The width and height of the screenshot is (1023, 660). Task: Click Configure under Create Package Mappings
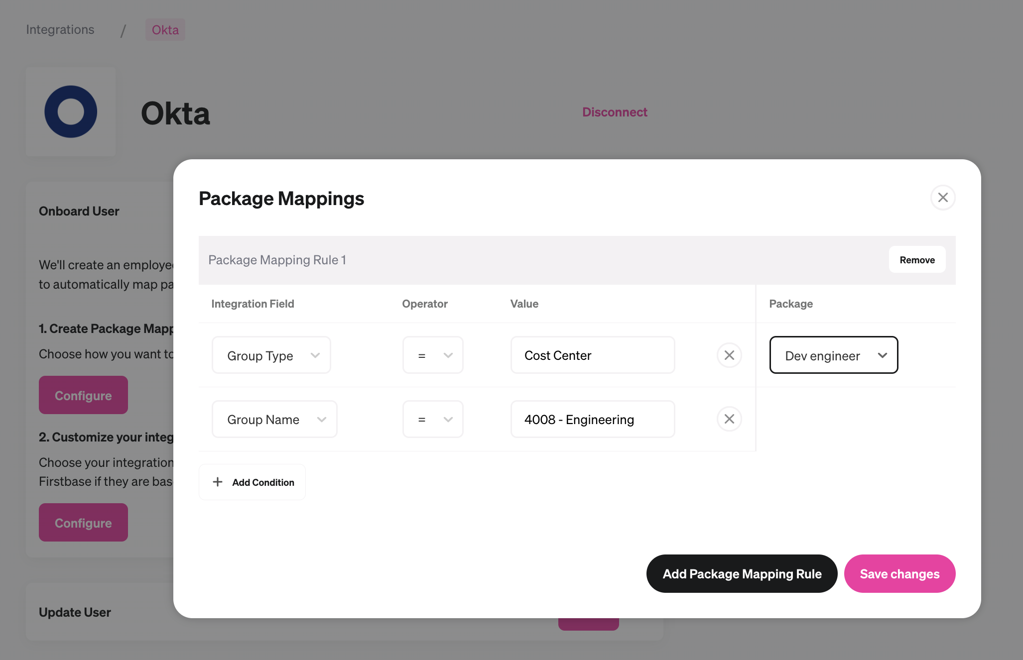pos(83,395)
